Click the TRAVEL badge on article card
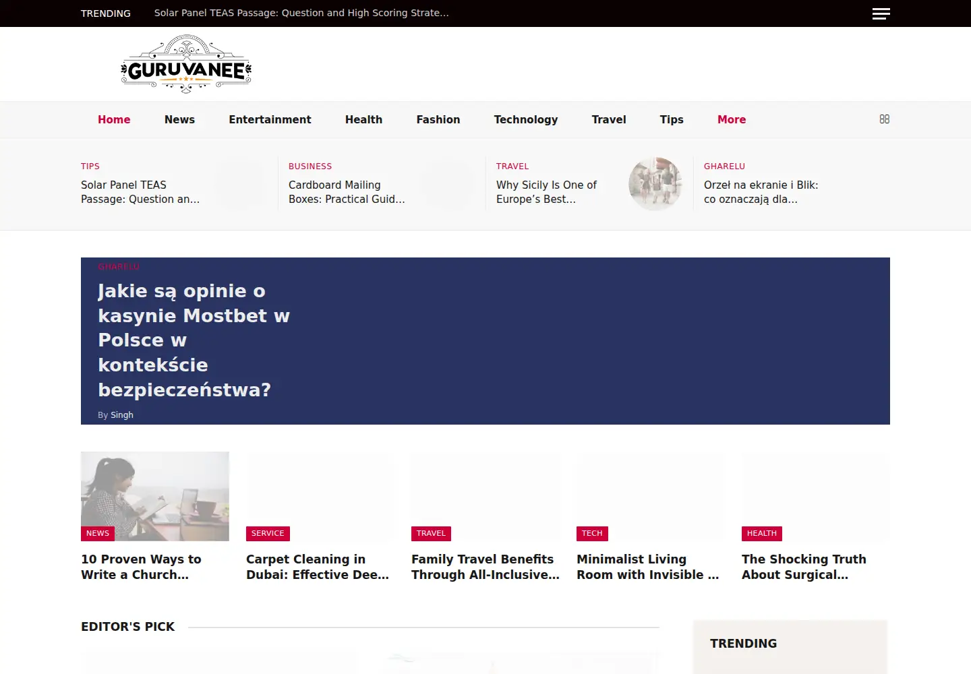971x674 pixels. coord(431,533)
